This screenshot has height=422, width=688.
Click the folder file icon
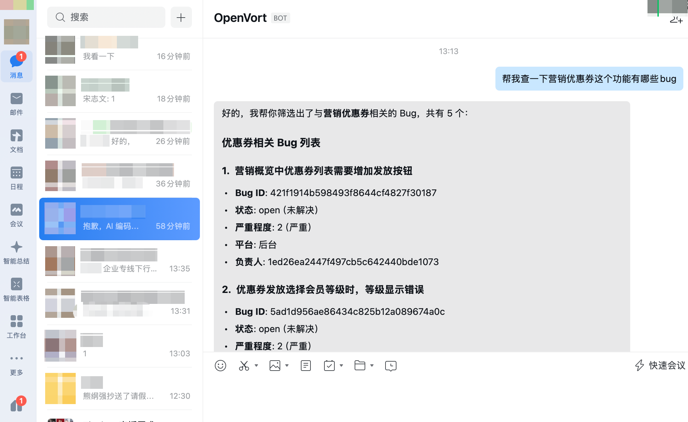(x=360, y=366)
